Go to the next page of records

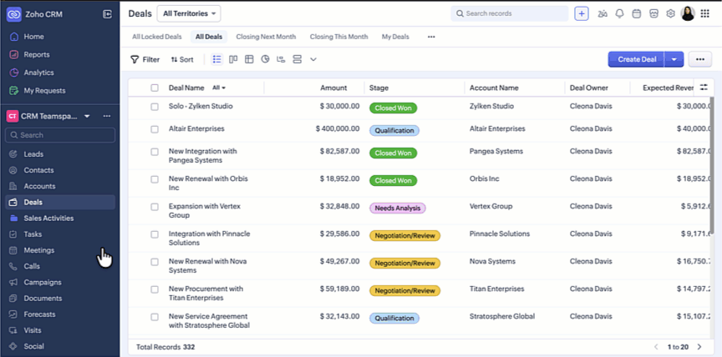(699, 347)
